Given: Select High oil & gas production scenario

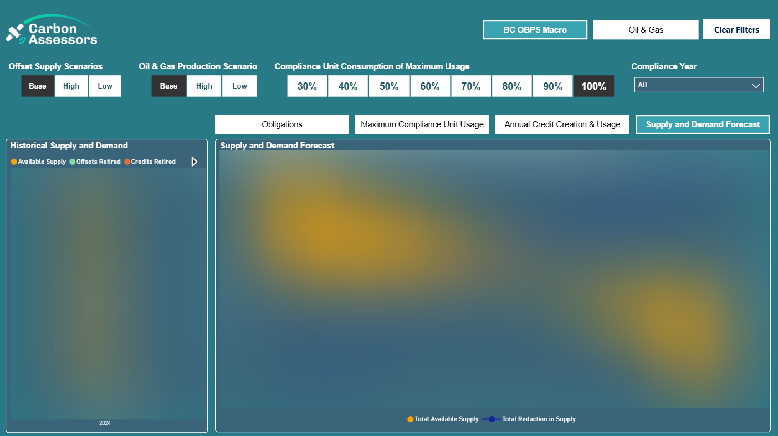Looking at the screenshot, I should (x=204, y=86).
